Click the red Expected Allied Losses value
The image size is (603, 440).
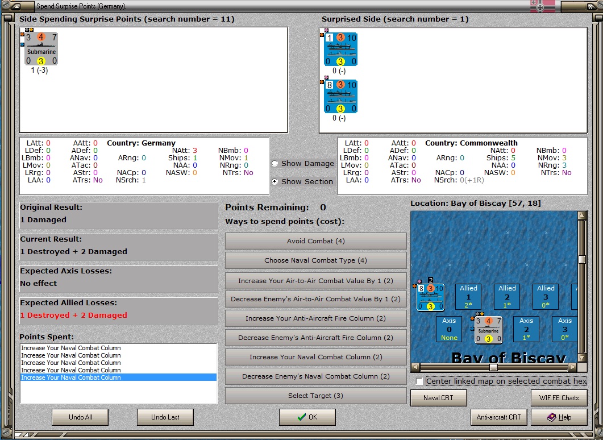(73, 315)
